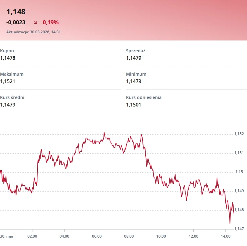Click the 1,147 price axis label

239,229
